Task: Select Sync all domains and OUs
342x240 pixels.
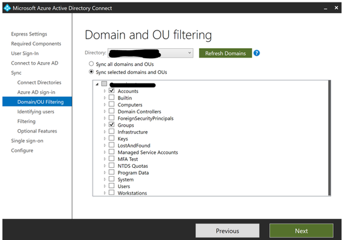Action: (x=91, y=64)
